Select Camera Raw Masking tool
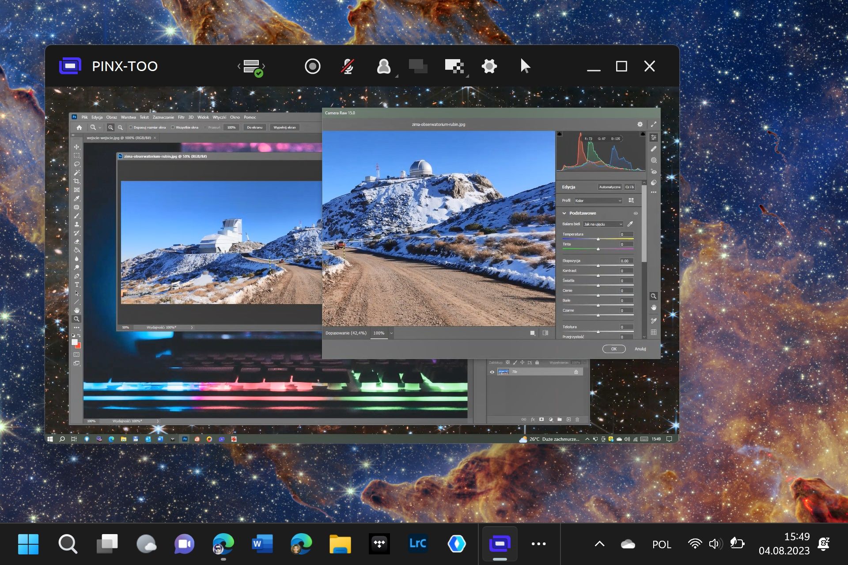Image resolution: width=848 pixels, height=565 pixels. point(654,160)
